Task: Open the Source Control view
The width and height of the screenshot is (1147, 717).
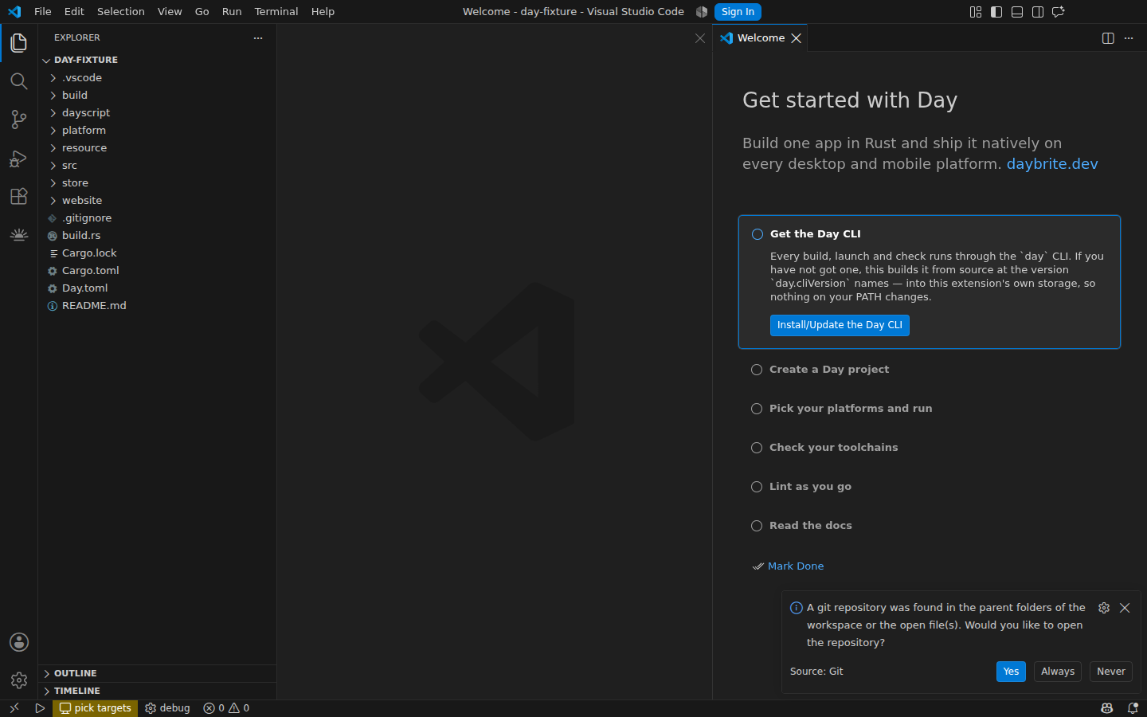Action: [x=19, y=119]
